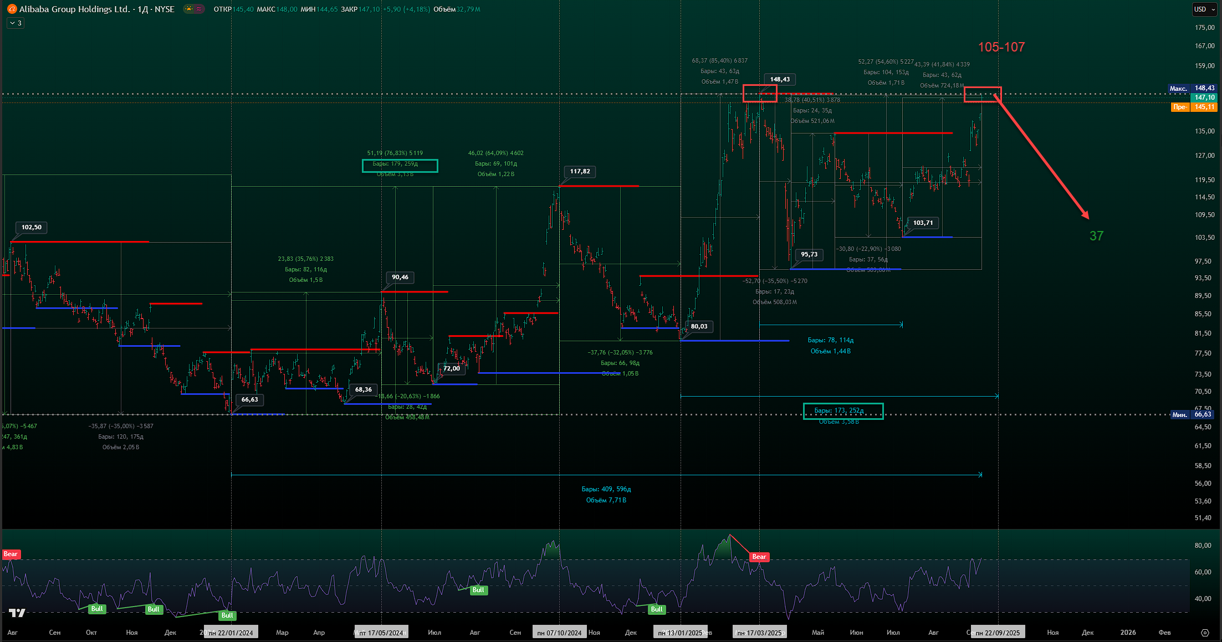Select the green 37 target text label
This screenshot has height=642, width=1222.
(1096, 236)
